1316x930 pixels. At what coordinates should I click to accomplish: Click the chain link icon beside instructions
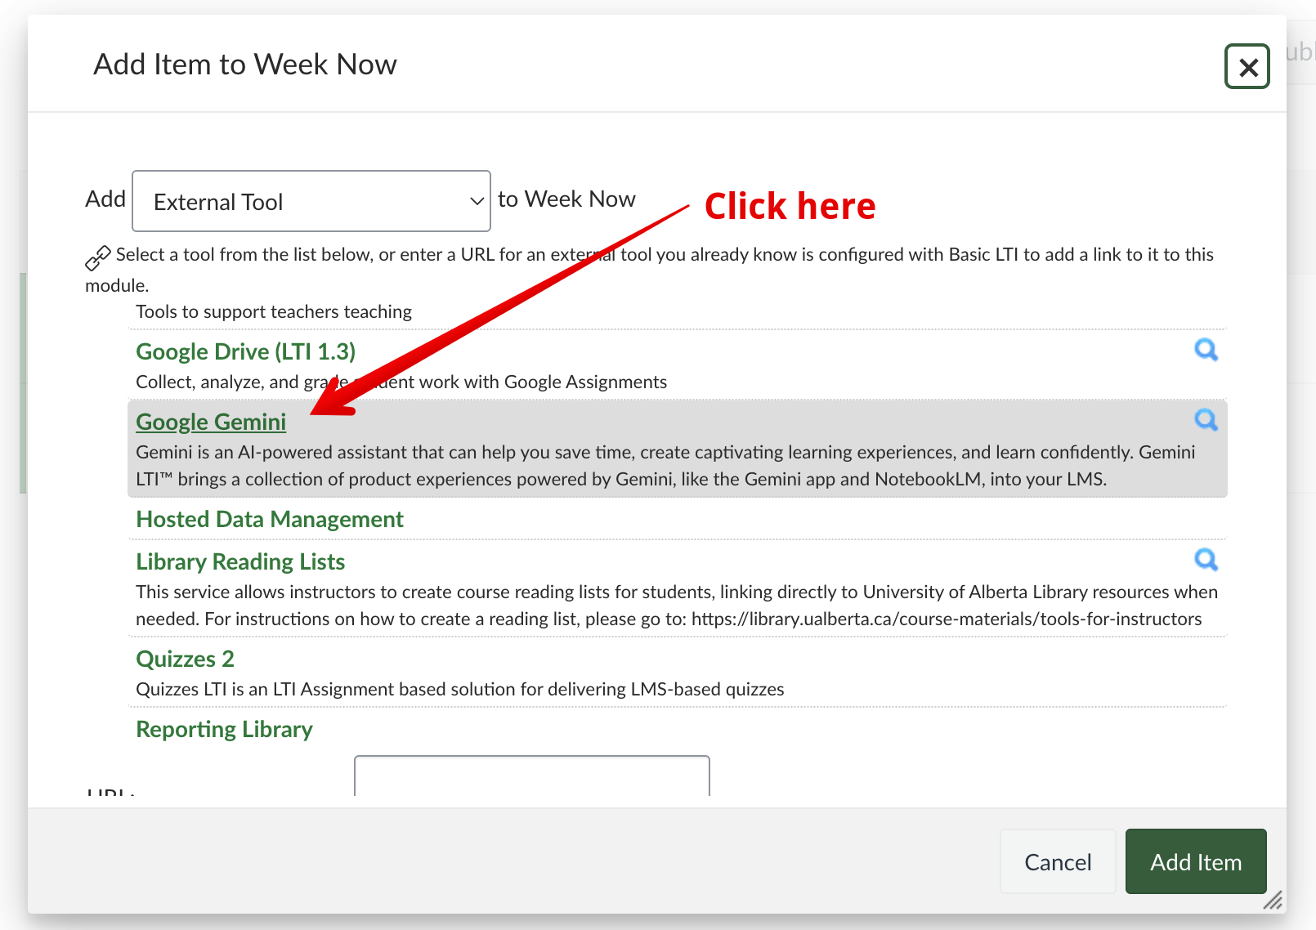pyautogui.click(x=98, y=257)
